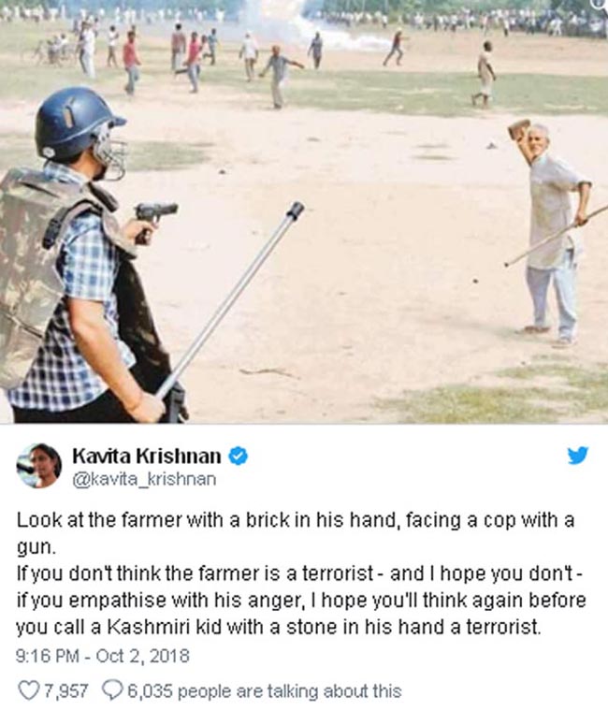Click the Kavita Krishnan display name
The image size is (608, 711).
coord(147,456)
